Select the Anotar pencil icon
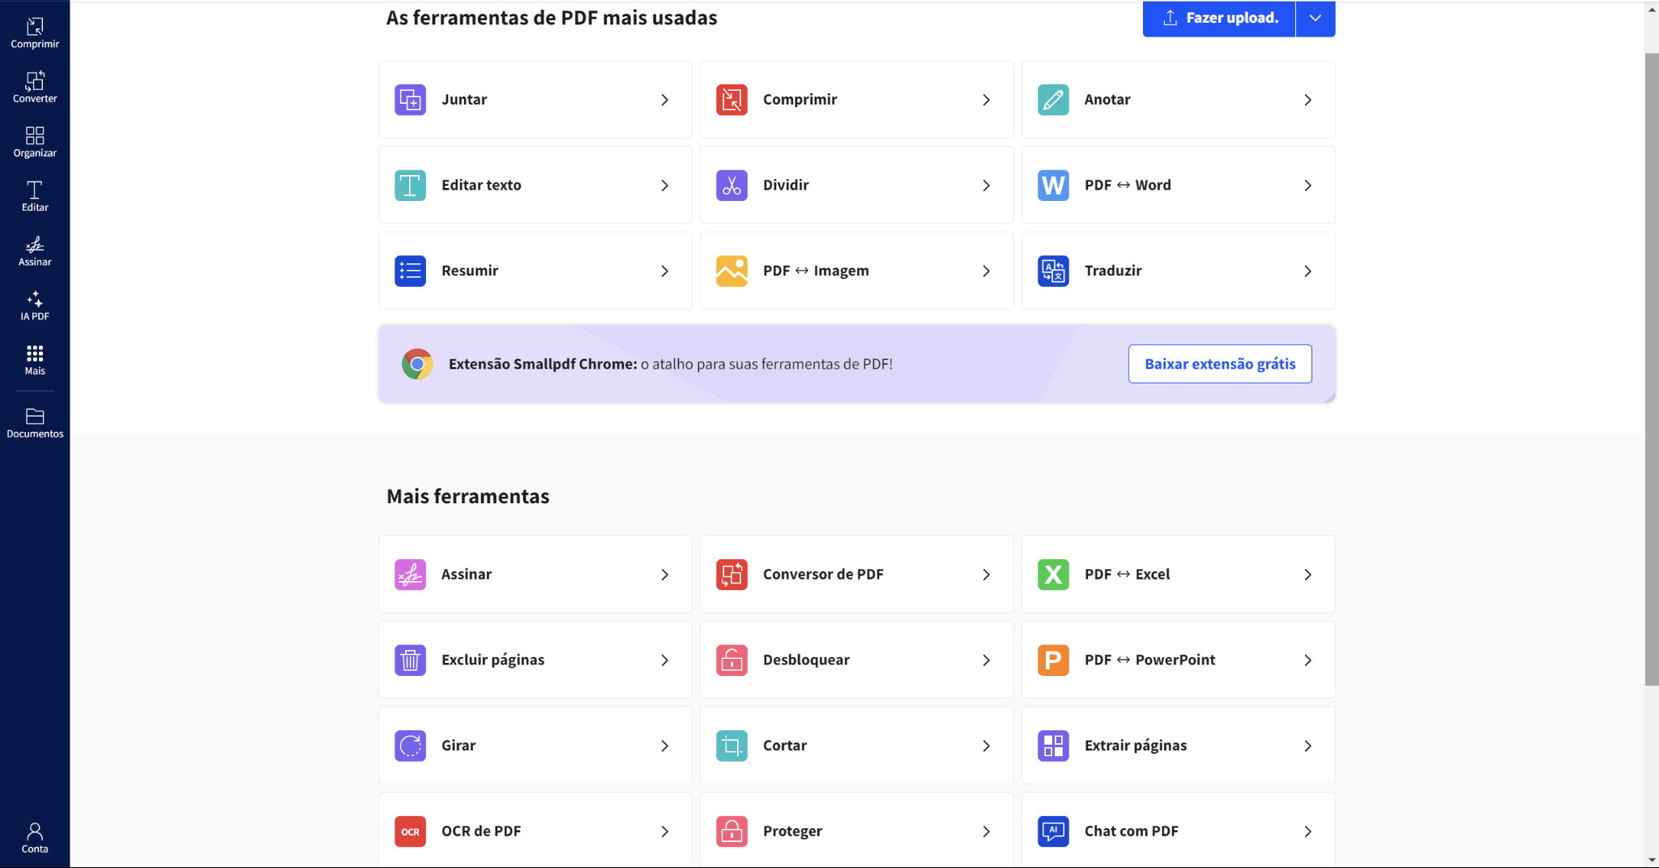 click(x=1053, y=100)
